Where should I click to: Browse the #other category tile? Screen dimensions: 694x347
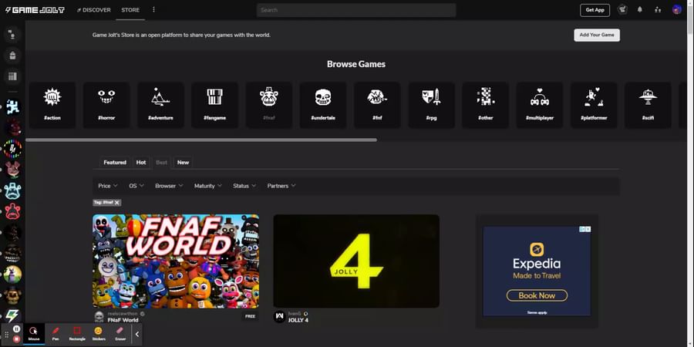click(x=486, y=105)
